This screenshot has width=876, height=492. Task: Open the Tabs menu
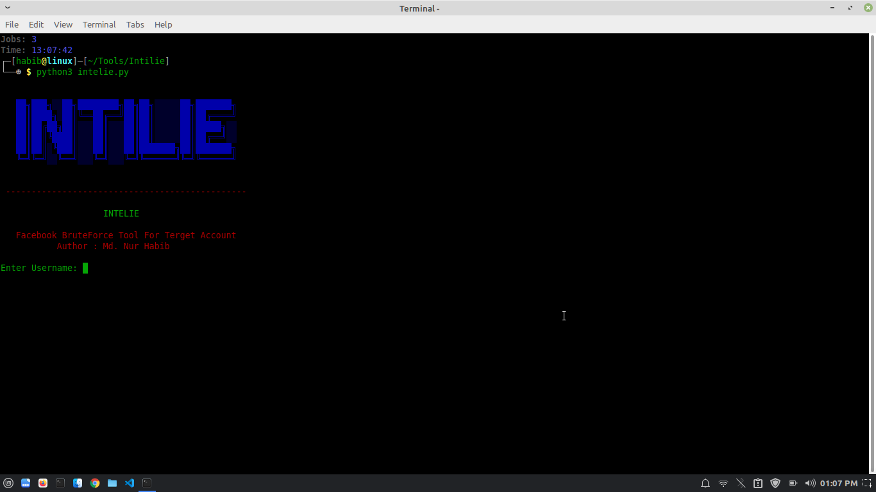pos(135,24)
